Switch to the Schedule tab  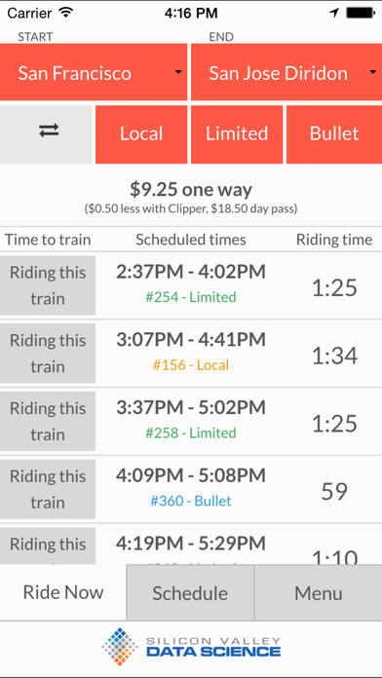click(190, 593)
